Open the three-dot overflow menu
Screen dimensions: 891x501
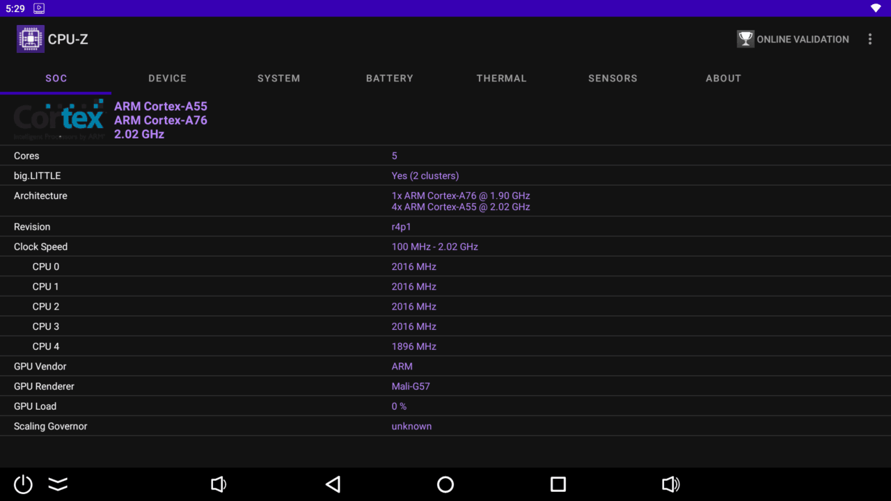click(869, 39)
